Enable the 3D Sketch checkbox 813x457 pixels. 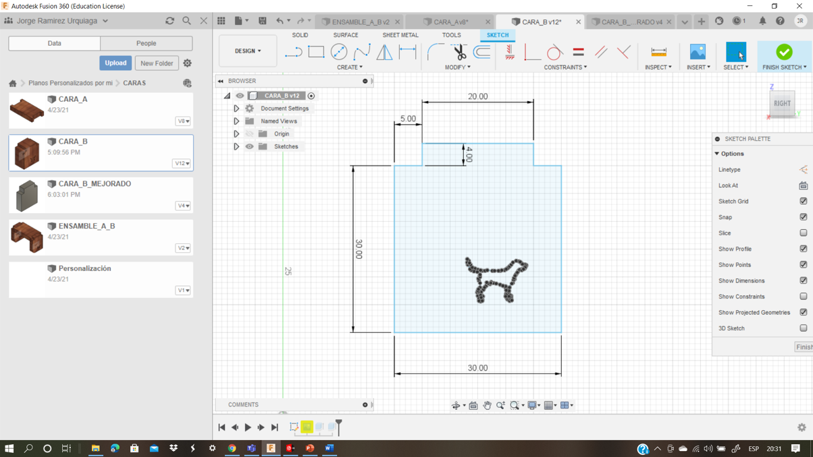pos(804,328)
